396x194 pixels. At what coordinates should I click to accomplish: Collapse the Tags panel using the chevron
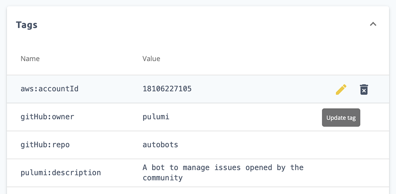click(x=373, y=24)
